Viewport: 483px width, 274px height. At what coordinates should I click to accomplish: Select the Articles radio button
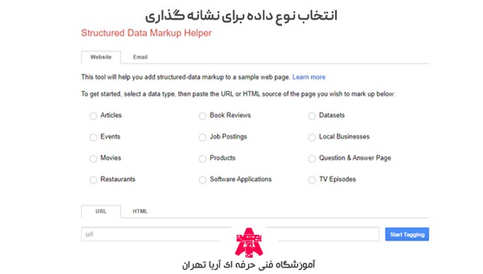pyautogui.click(x=93, y=116)
